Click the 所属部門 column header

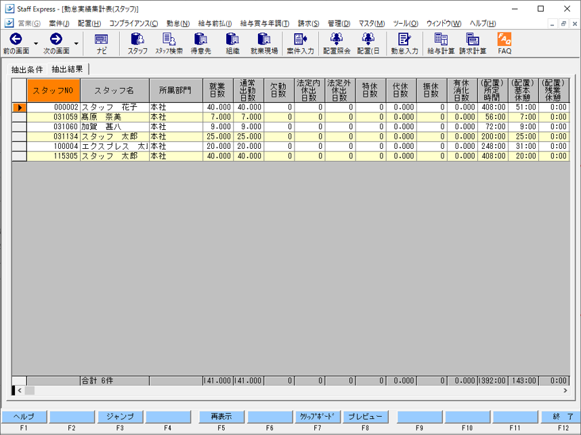tap(175, 91)
